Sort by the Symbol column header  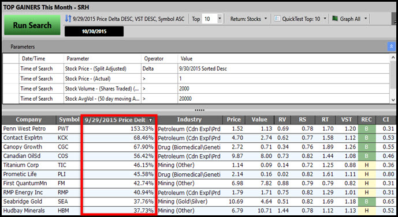69,120
